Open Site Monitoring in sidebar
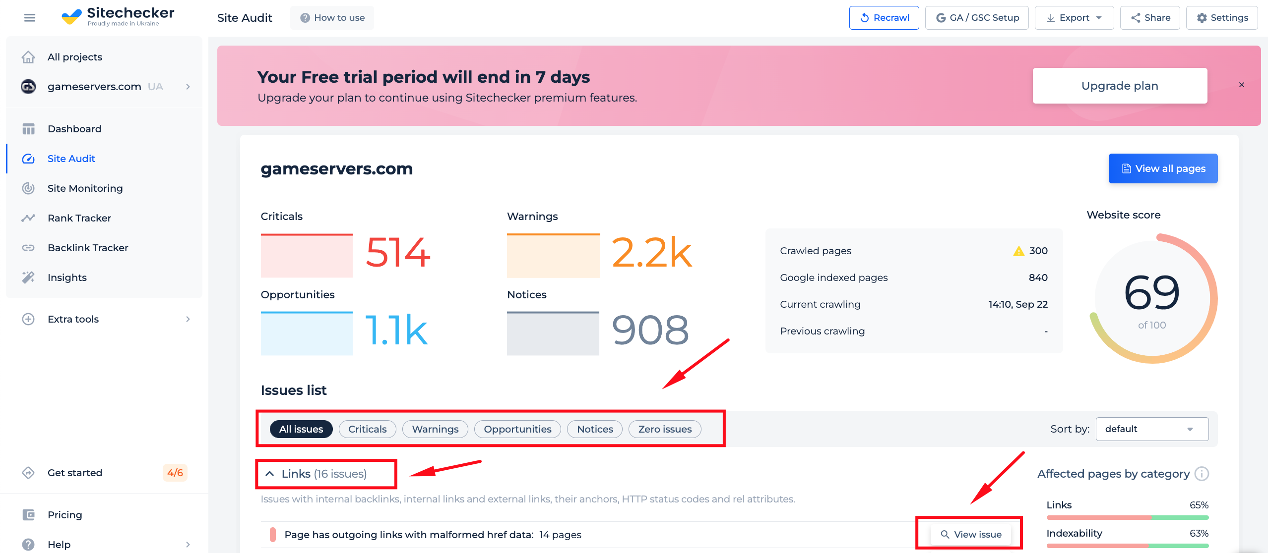Screen dimensions: 1268x553 85,188
